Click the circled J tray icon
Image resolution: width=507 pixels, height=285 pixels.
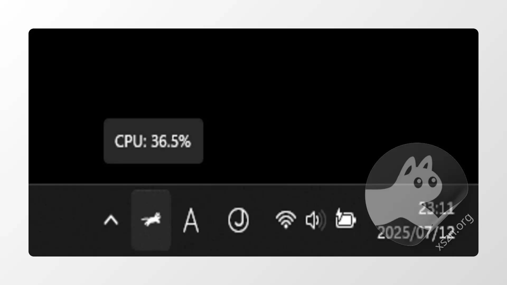click(x=238, y=220)
